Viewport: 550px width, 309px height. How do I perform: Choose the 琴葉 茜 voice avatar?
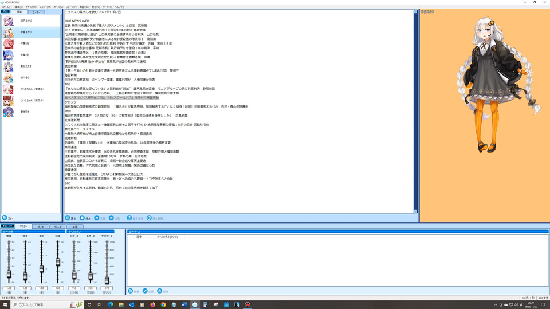(x=8, y=44)
